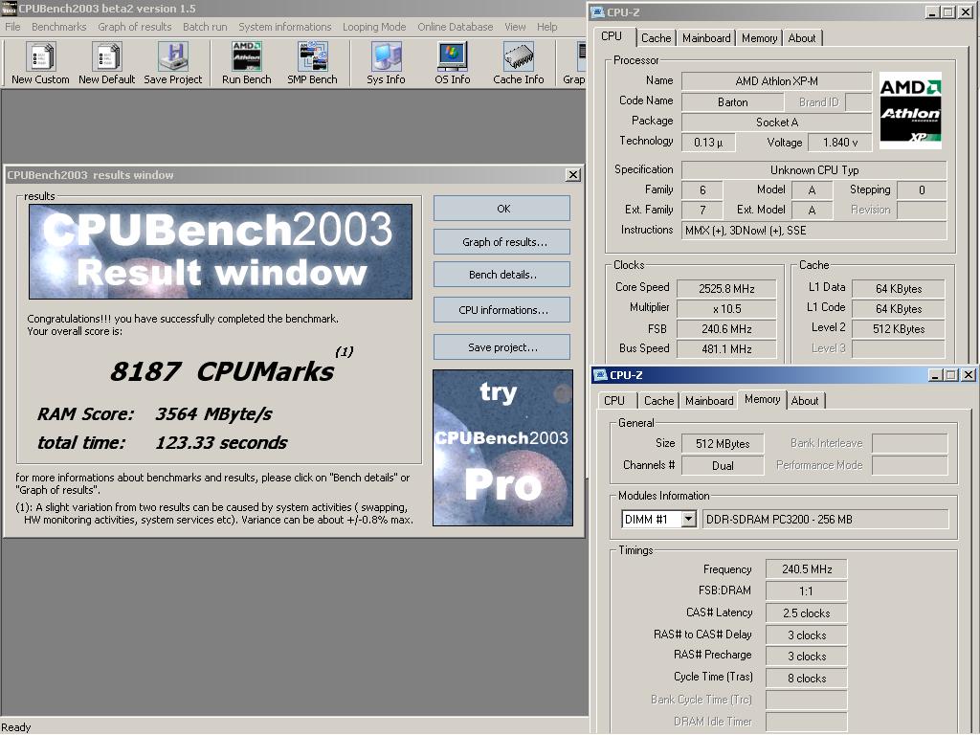Viewport: 980px width, 735px height.
Task: Click the Cycle Time (Tras) 8 clocks value
Action: (806, 679)
